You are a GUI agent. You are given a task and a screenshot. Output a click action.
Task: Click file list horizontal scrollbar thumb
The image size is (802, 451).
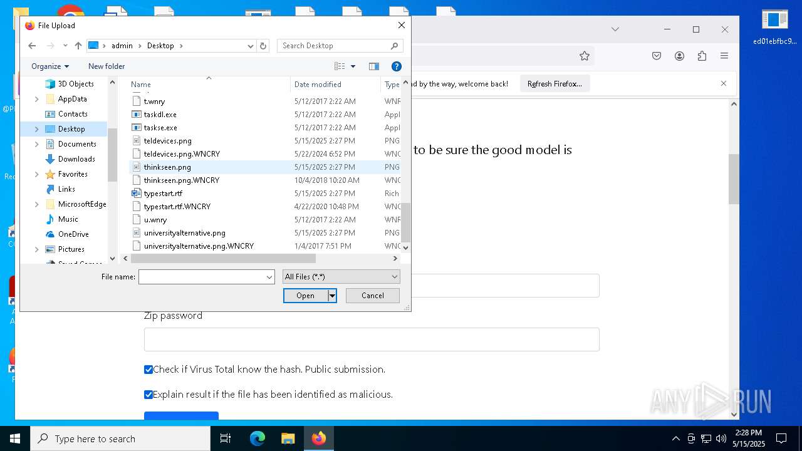(223, 258)
